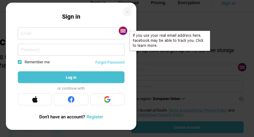Image resolution: width=254 pixels, height=137 pixels.
Task: Open the Pricing menu item
Action: 158,3
